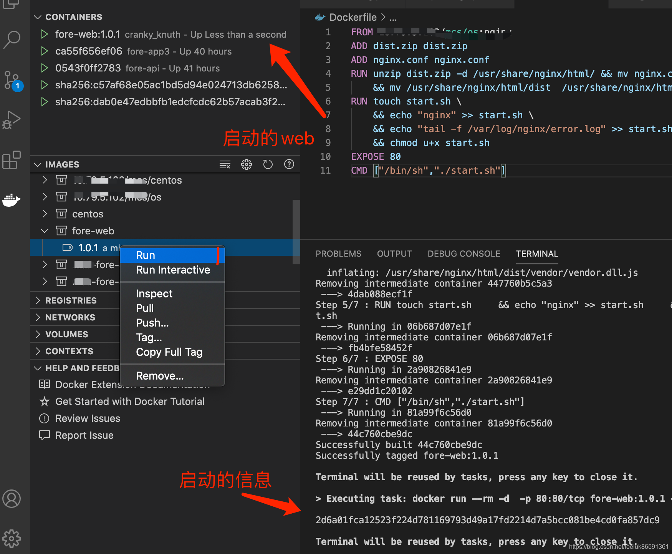Choose Run from the context menu
This screenshot has height=554, width=672.
172,255
